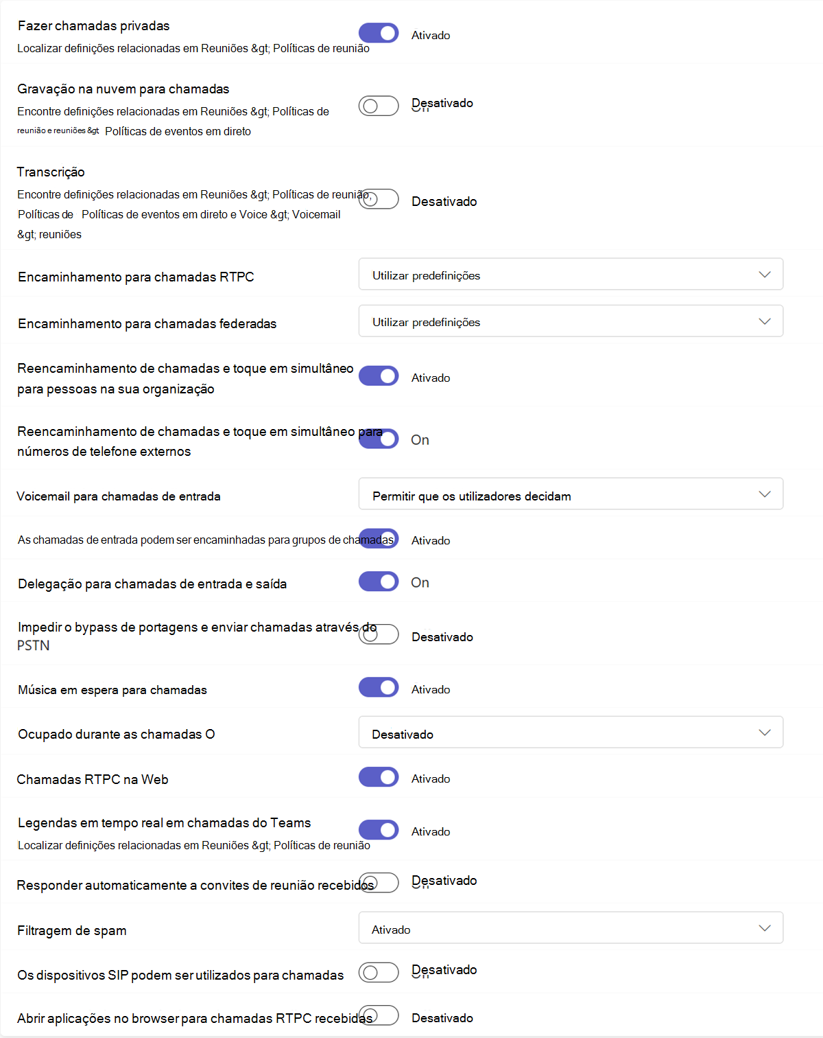823x1038 pixels.
Task: Open Encaminhamento para chamadas RTPC dropdown
Action: tap(571, 275)
